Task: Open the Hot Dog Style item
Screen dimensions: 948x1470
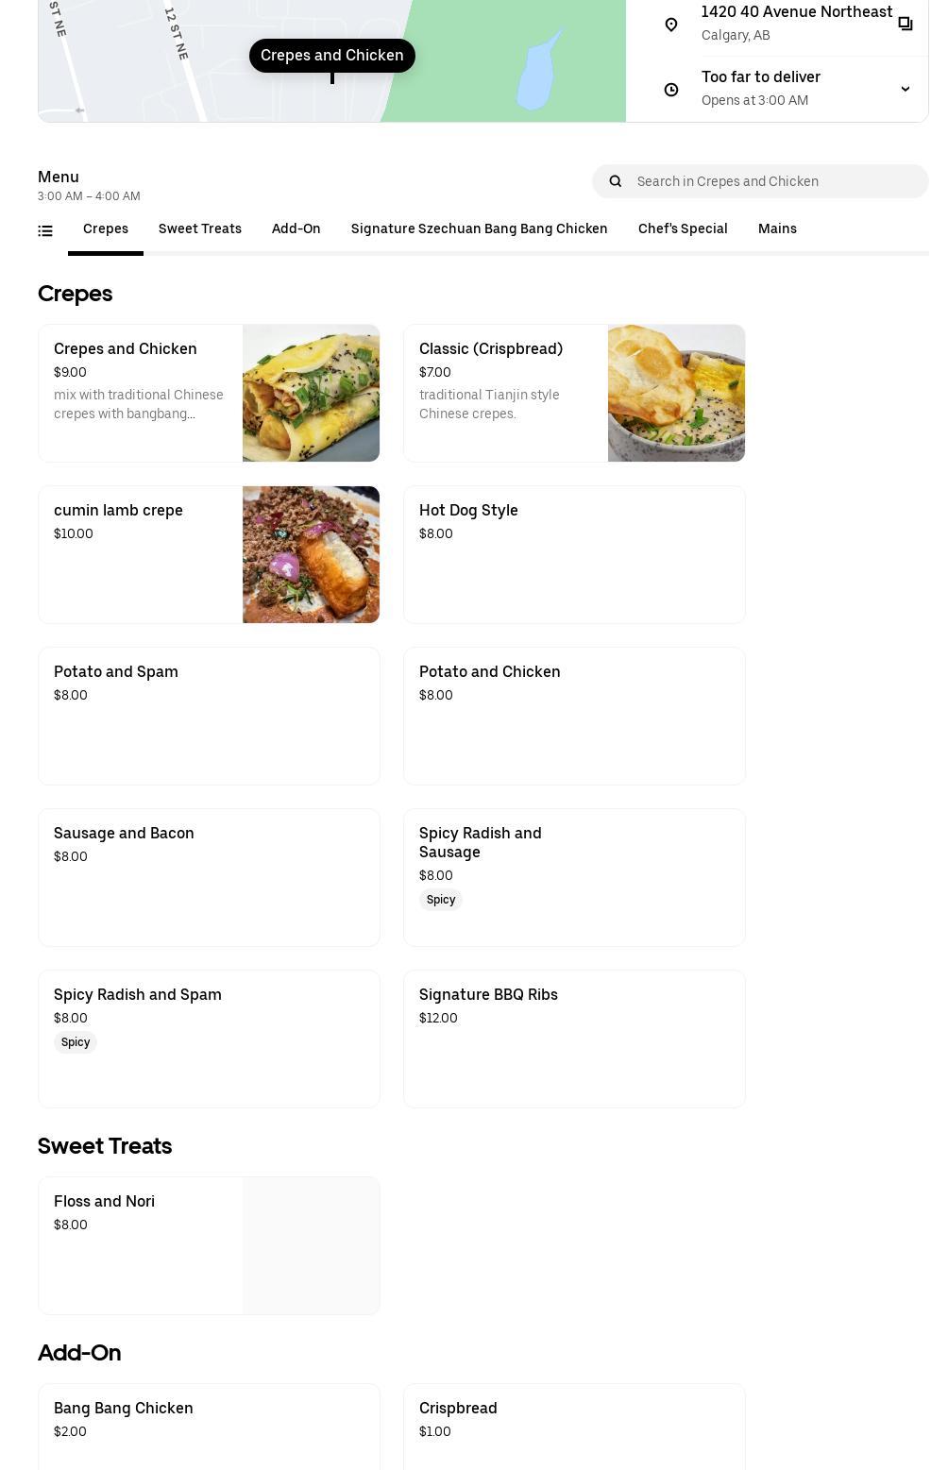Action: pyautogui.click(x=574, y=554)
